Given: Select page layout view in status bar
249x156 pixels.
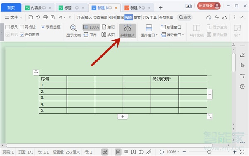Looking at the screenshot, I should tap(118, 152).
